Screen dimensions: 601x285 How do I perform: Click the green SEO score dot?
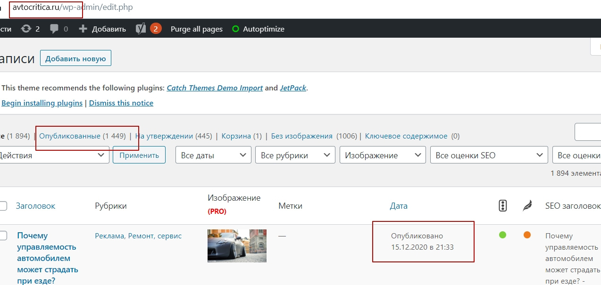[x=502, y=235]
